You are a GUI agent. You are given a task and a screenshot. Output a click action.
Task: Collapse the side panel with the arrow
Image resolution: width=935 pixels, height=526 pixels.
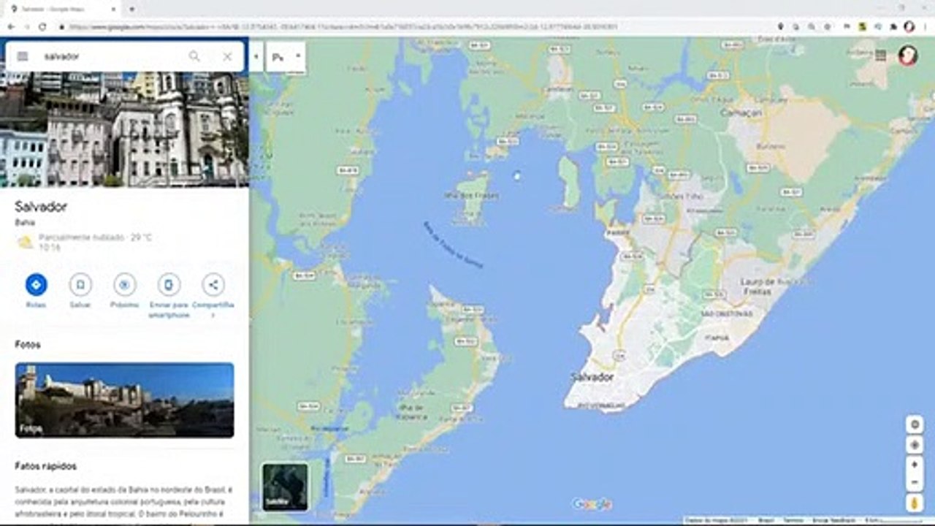pos(256,56)
